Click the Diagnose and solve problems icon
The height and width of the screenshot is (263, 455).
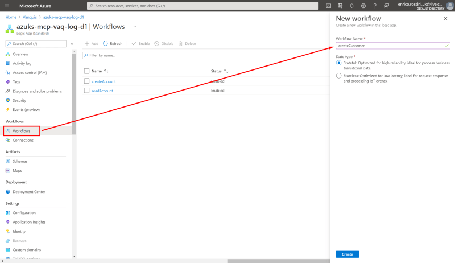tap(8, 91)
